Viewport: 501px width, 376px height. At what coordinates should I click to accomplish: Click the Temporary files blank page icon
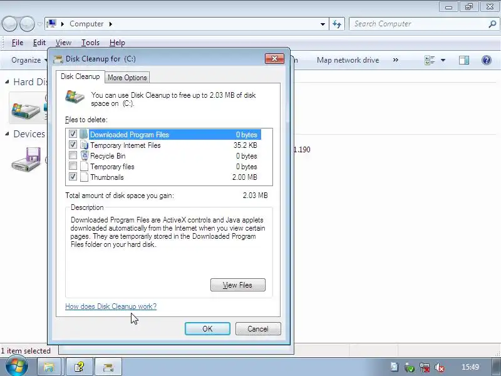coord(84,166)
